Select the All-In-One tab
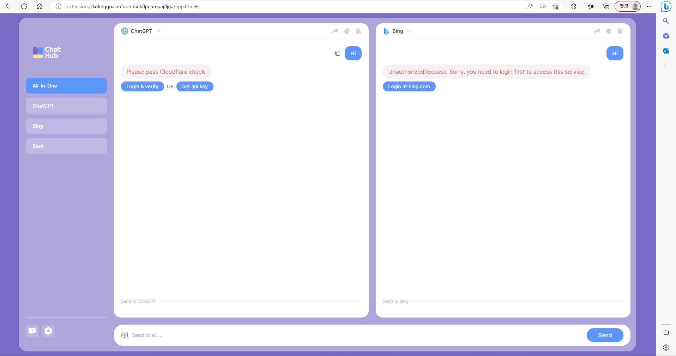This screenshot has width=676, height=356. pos(66,86)
